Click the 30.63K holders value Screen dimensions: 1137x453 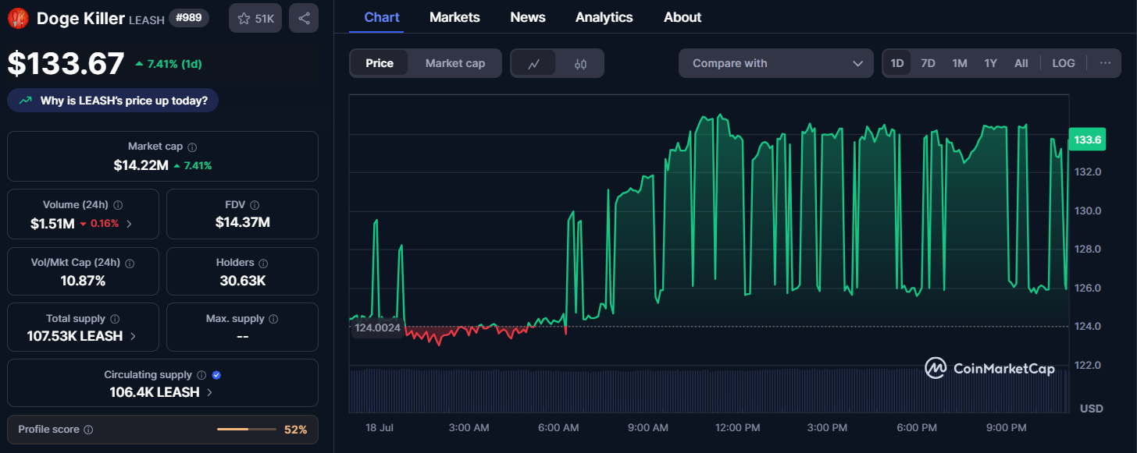(242, 281)
